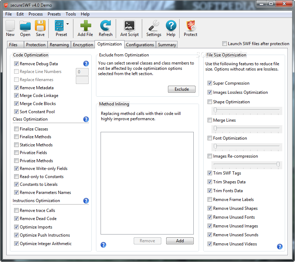Image resolution: width=295 pixels, height=262 pixels.
Task: Click the New project toolbar icon
Action: [10, 25]
